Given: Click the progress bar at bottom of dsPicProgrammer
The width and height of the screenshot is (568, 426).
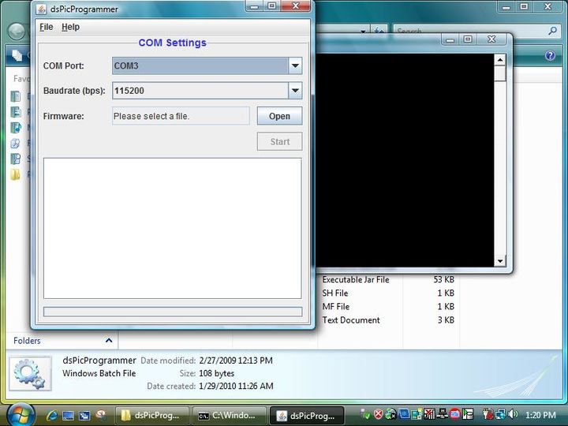Looking at the screenshot, I should (x=172, y=312).
